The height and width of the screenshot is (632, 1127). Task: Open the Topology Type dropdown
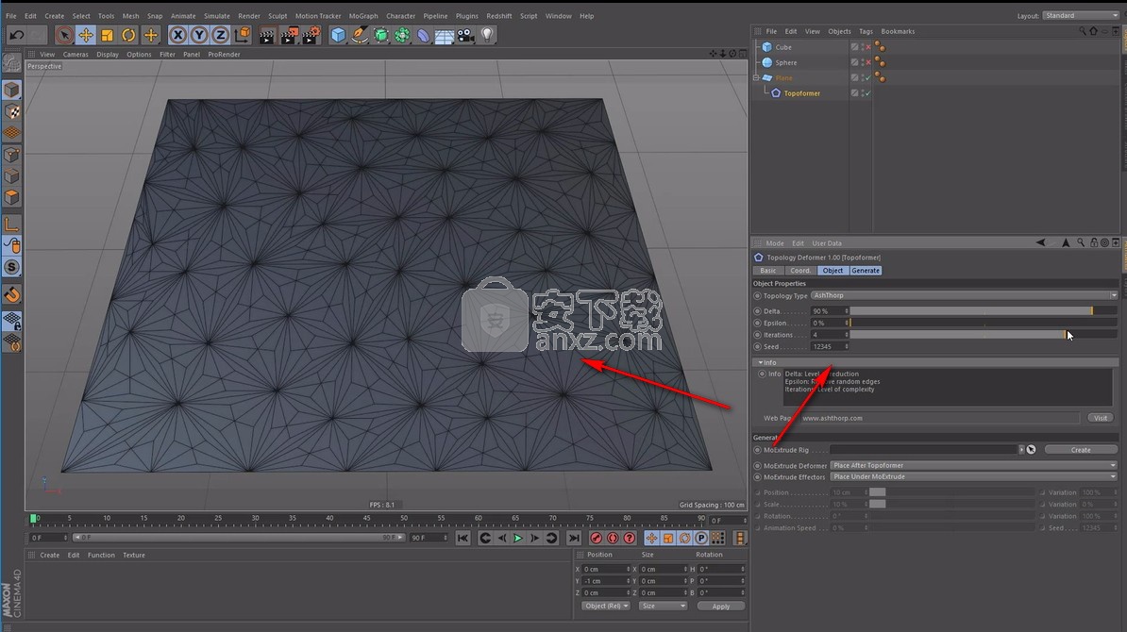(x=964, y=296)
